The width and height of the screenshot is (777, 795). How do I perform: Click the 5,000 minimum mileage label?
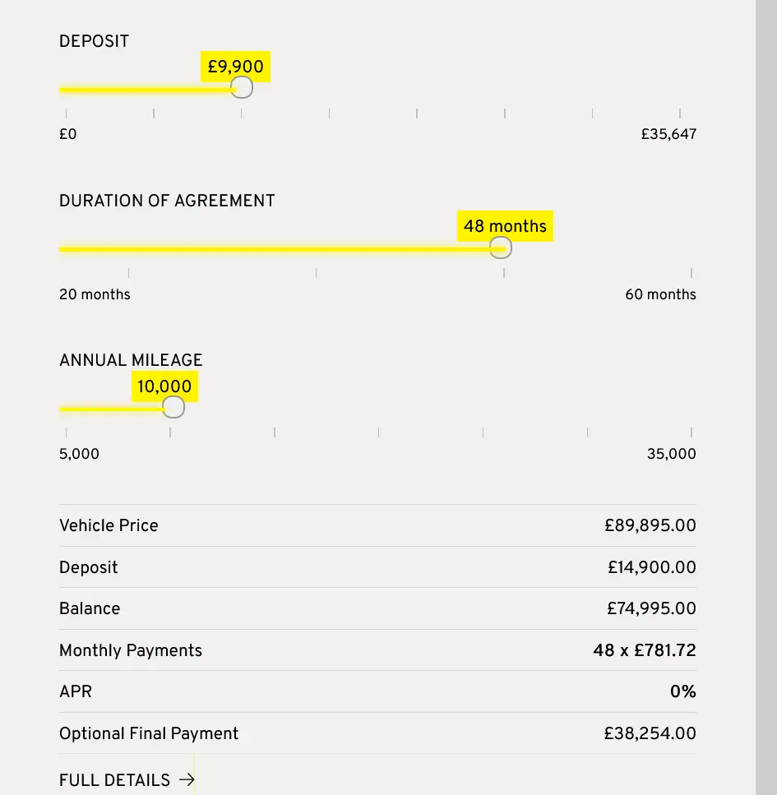(x=79, y=454)
